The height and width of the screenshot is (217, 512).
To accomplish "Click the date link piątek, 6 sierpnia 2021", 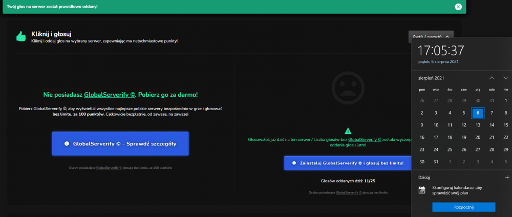I will click(438, 62).
